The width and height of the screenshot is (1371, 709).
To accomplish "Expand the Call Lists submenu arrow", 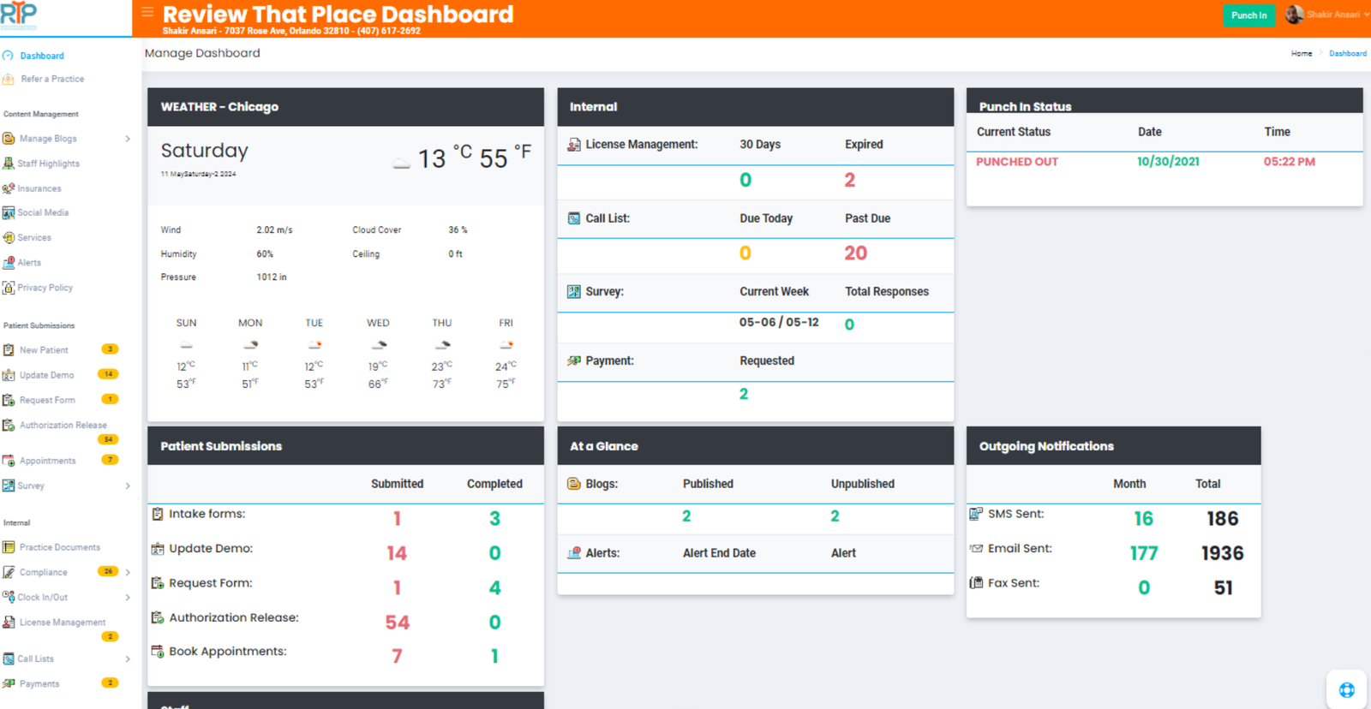I will [128, 659].
